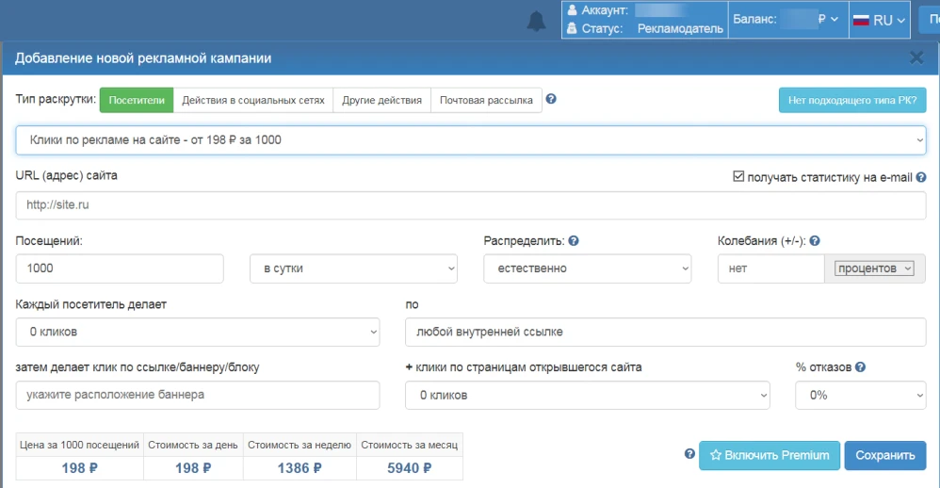Viewport: 940px width, 488px height.
Task: Click the 'Сохранить' button
Action: point(884,456)
